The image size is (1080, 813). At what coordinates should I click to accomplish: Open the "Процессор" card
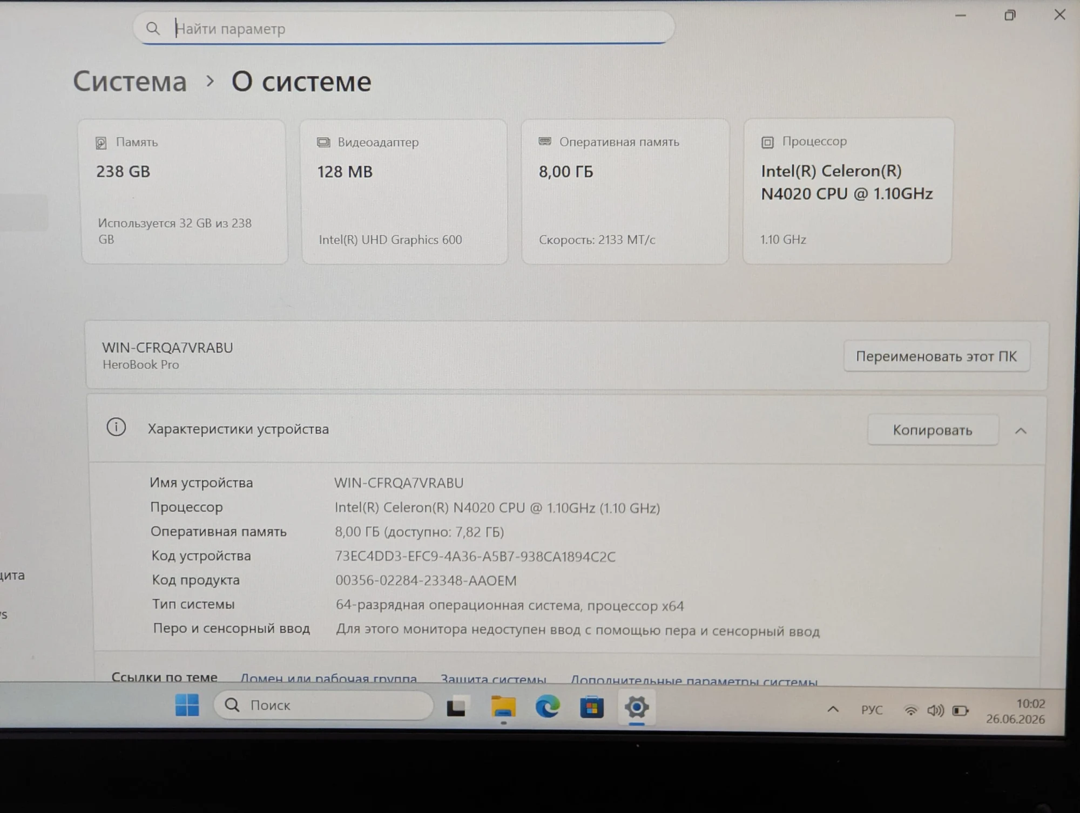[x=848, y=191]
